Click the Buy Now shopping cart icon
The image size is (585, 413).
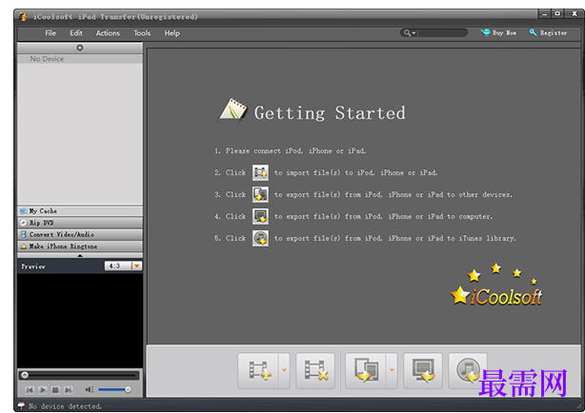coord(485,32)
